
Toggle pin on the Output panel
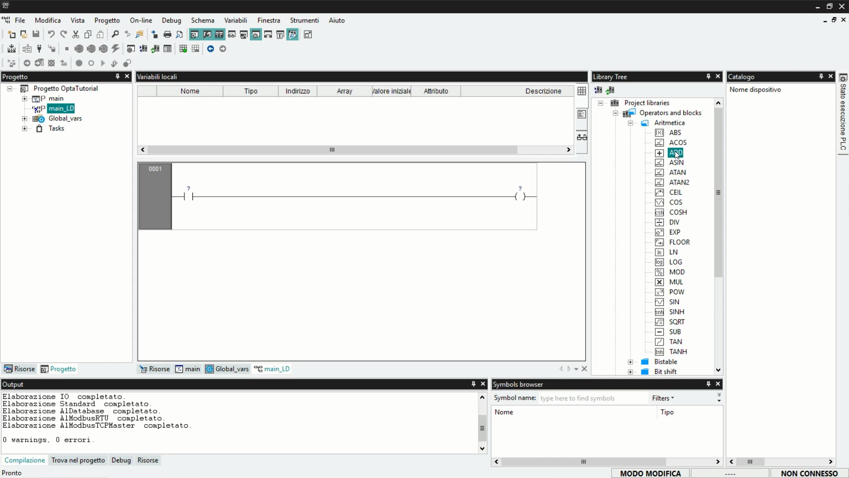474,384
